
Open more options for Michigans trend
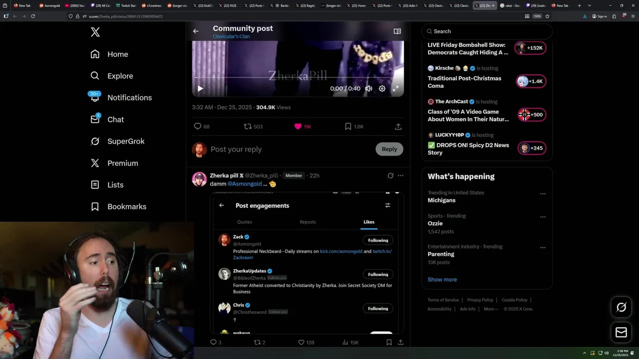coord(543,194)
